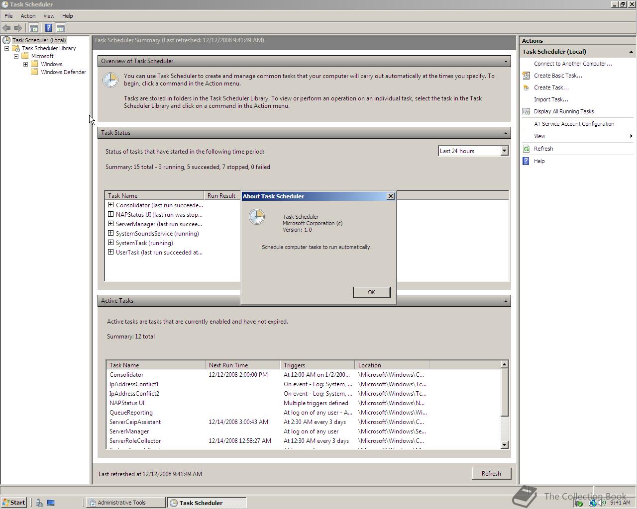The image size is (637, 509).
Task: Collapse the Active Tasks section
Action: pos(506,301)
